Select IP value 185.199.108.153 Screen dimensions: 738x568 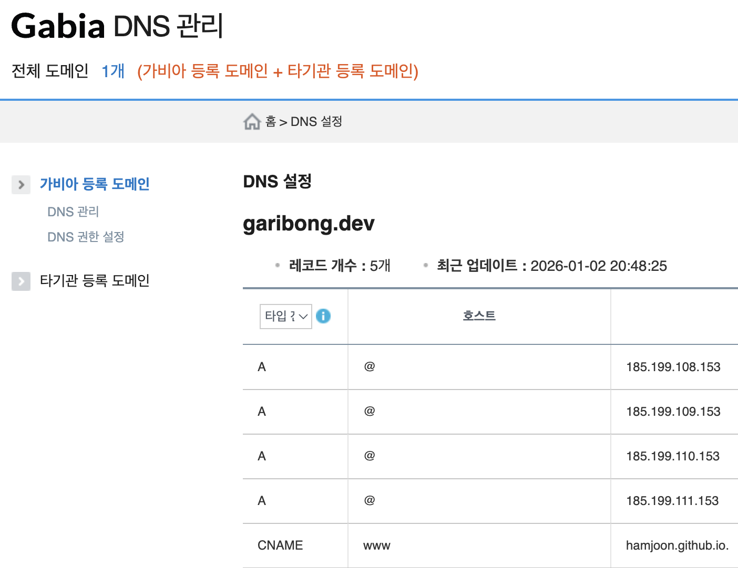pyautogui.click(x=673, y=367)
